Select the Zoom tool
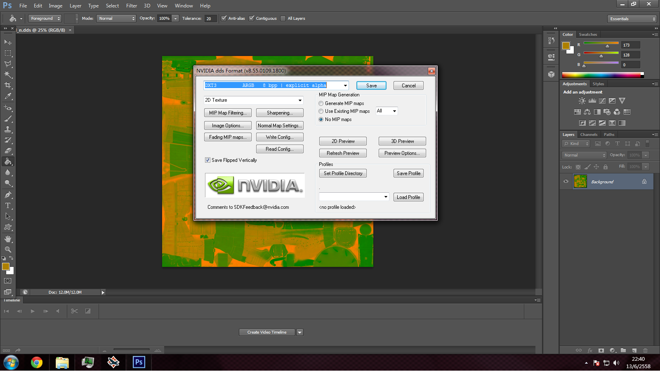 (x=8, y=250)
